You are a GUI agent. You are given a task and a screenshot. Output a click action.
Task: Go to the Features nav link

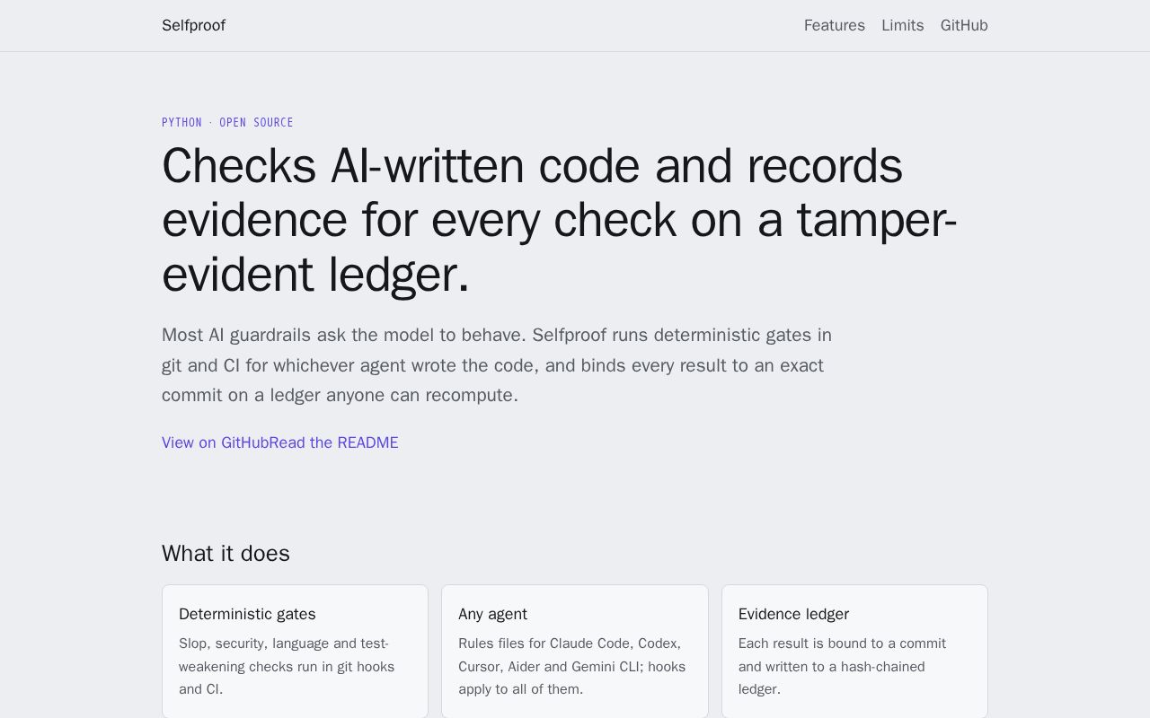(835, 25)
